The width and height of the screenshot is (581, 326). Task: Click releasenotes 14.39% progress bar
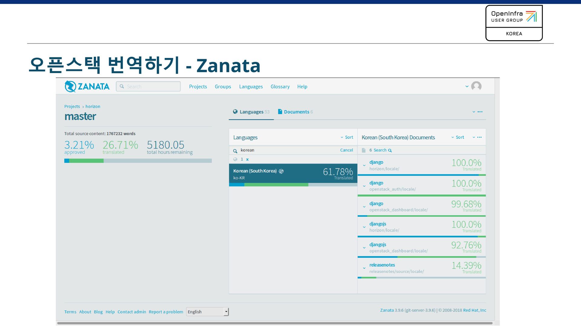coord(422,278)
